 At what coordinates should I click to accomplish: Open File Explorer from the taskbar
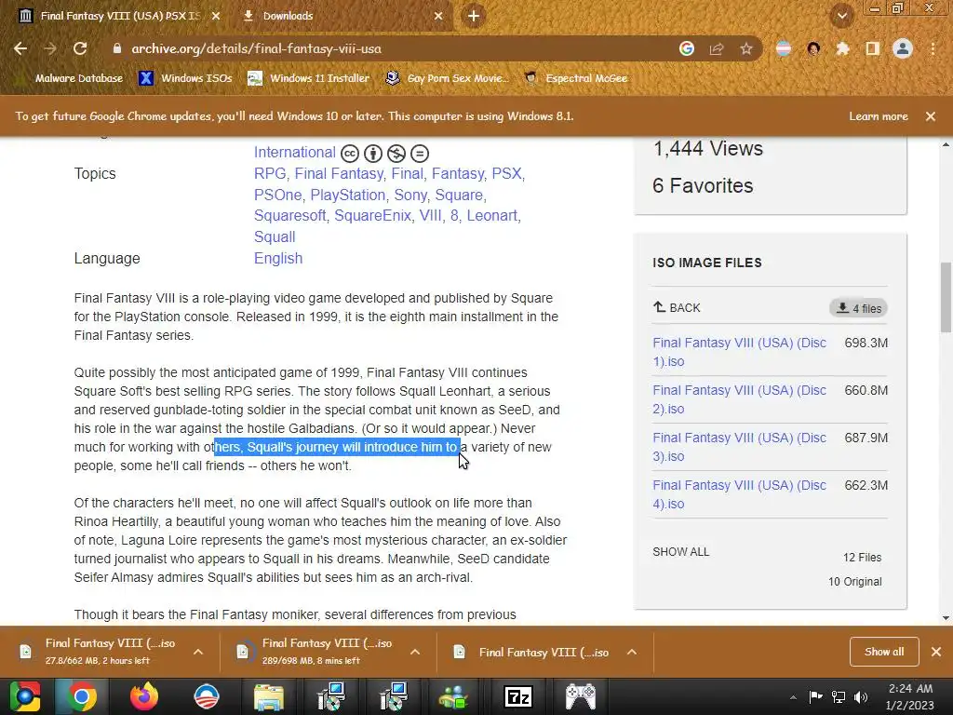coord(269,696)
